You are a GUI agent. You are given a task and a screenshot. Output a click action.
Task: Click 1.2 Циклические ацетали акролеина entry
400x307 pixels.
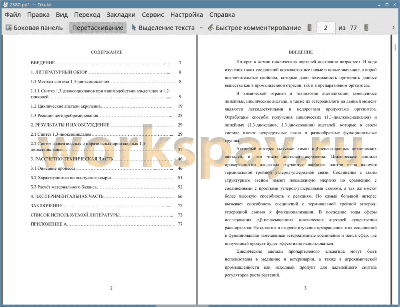coord(106,107)
